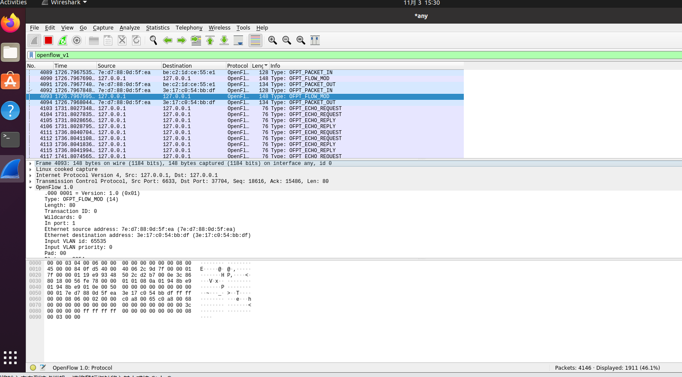
Task: Select the 'Input VLAN id: 65535' detail line
Action: point(75,242)
